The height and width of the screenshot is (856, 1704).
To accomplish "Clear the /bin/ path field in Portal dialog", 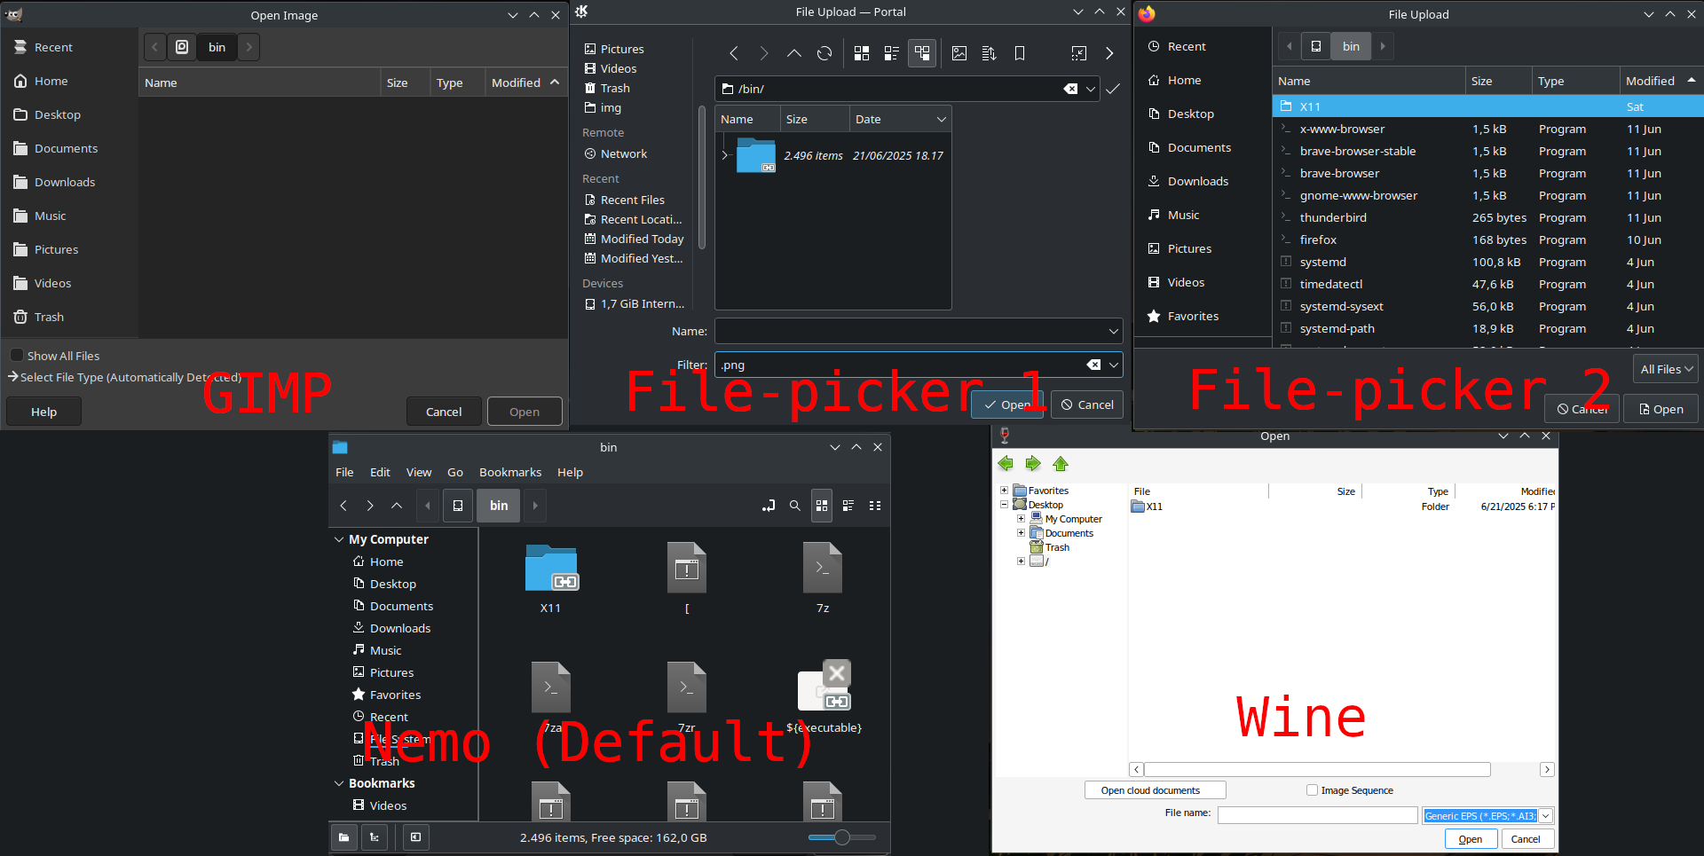I will (1071, 89).
